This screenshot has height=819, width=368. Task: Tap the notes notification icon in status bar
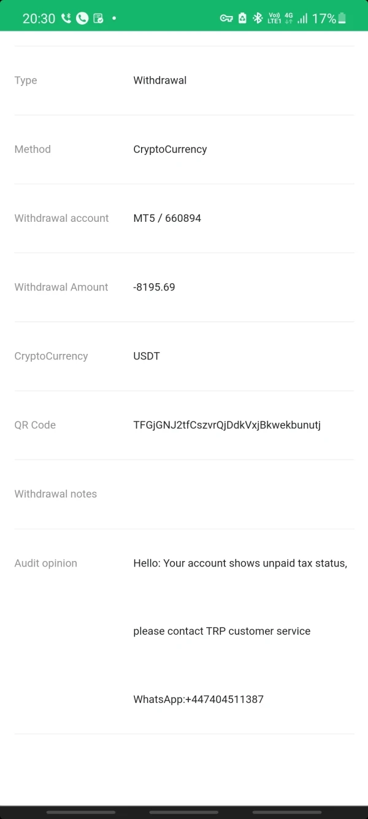point(98,18)
